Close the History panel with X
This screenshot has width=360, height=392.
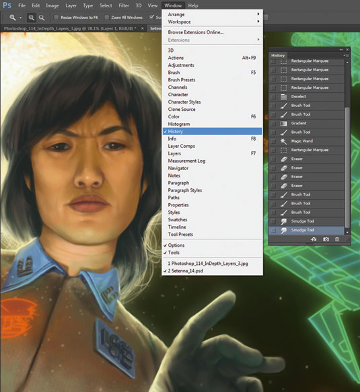click(x=347, y=50)
